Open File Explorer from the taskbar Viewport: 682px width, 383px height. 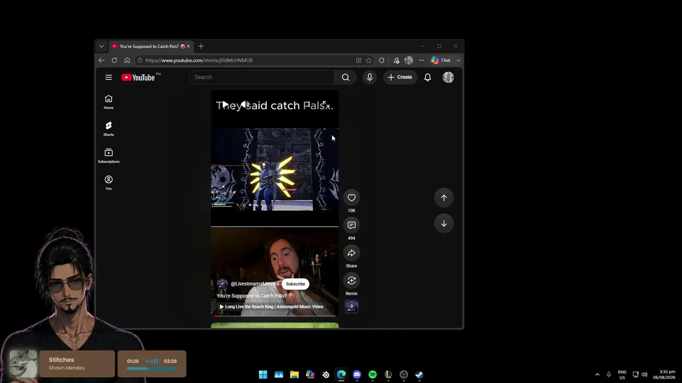(294, 374)
